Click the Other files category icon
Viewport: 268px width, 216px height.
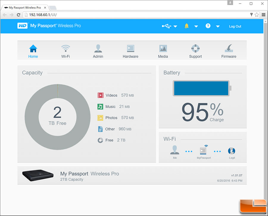click(x=100, y=129)
